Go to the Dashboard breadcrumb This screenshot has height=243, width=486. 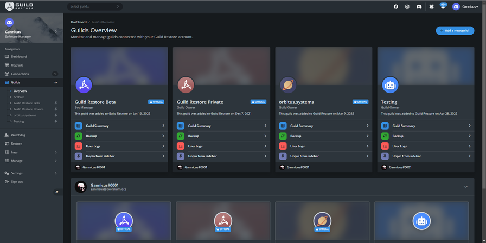79,22
